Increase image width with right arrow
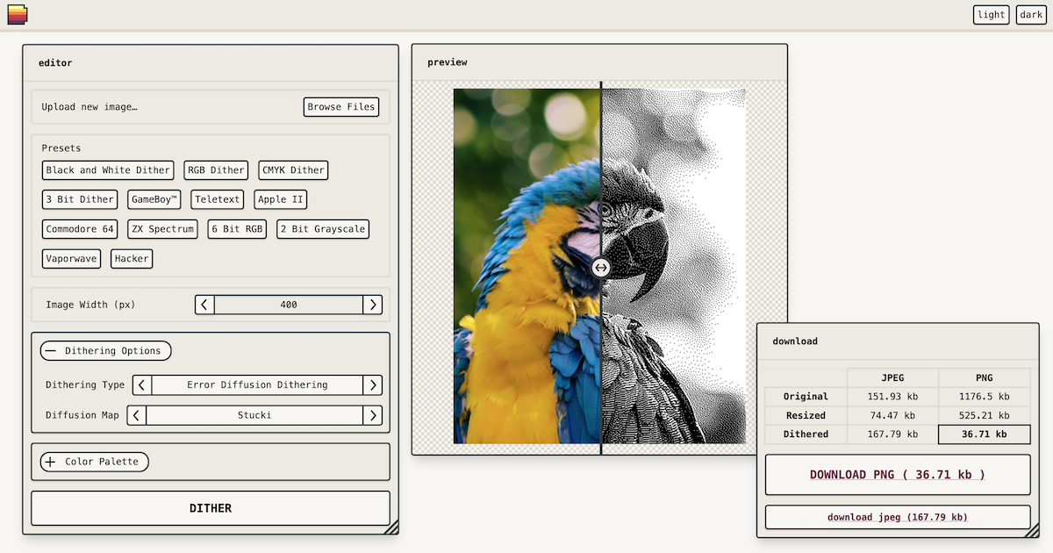The image size is (1053, 553). click(x=373, y=305)
